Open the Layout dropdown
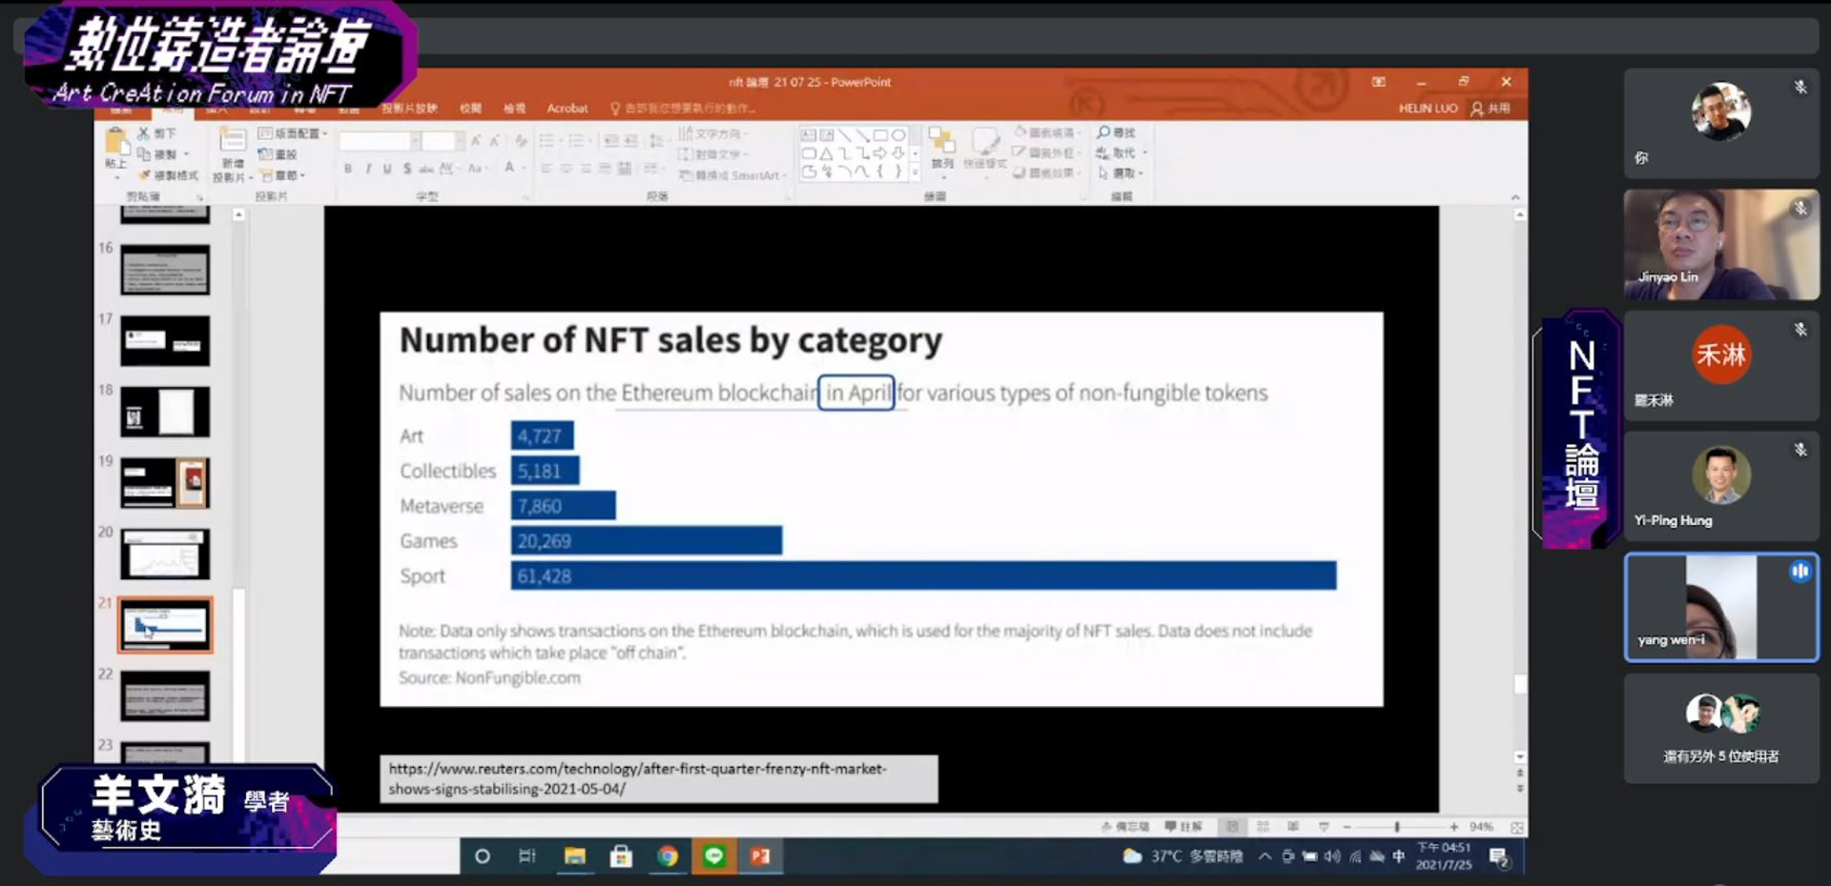The height and width of the screenshot is (886, 1831). point(293,133)
